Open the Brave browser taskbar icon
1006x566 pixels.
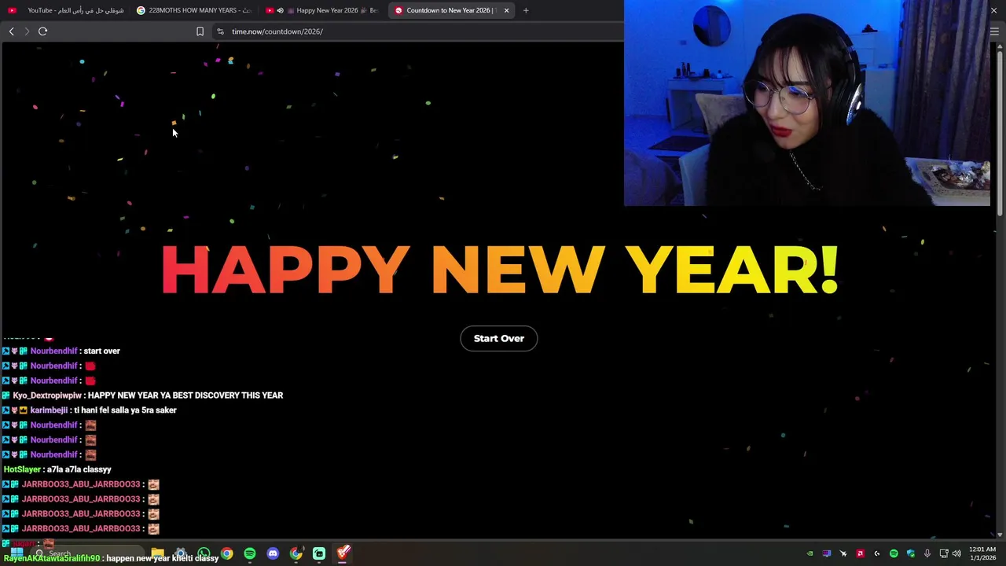343,553
